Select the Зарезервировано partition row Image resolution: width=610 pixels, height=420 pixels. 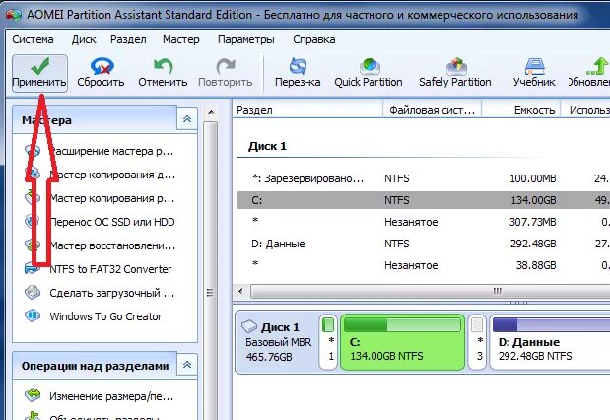[x=424, y=178]
